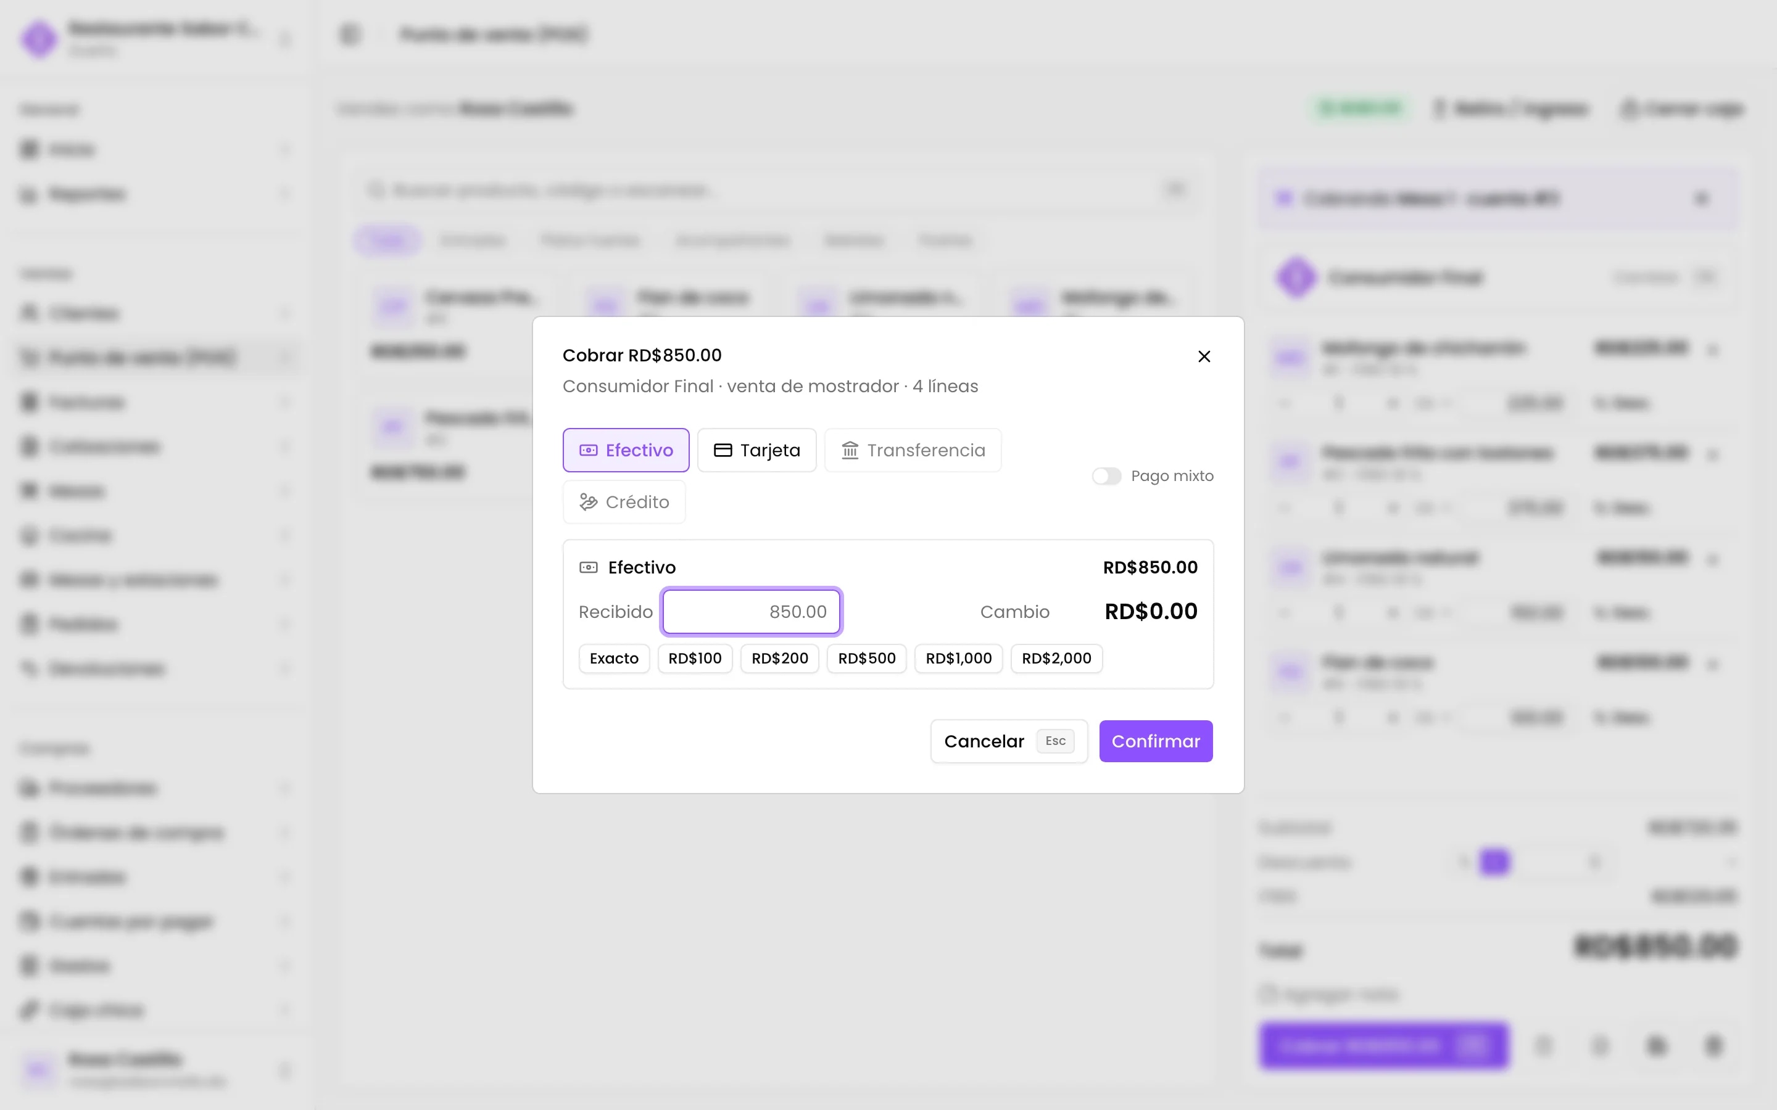
Task: Click the Esc shortcut badge on Cancelar
Action: click(x=1055, y=741)
